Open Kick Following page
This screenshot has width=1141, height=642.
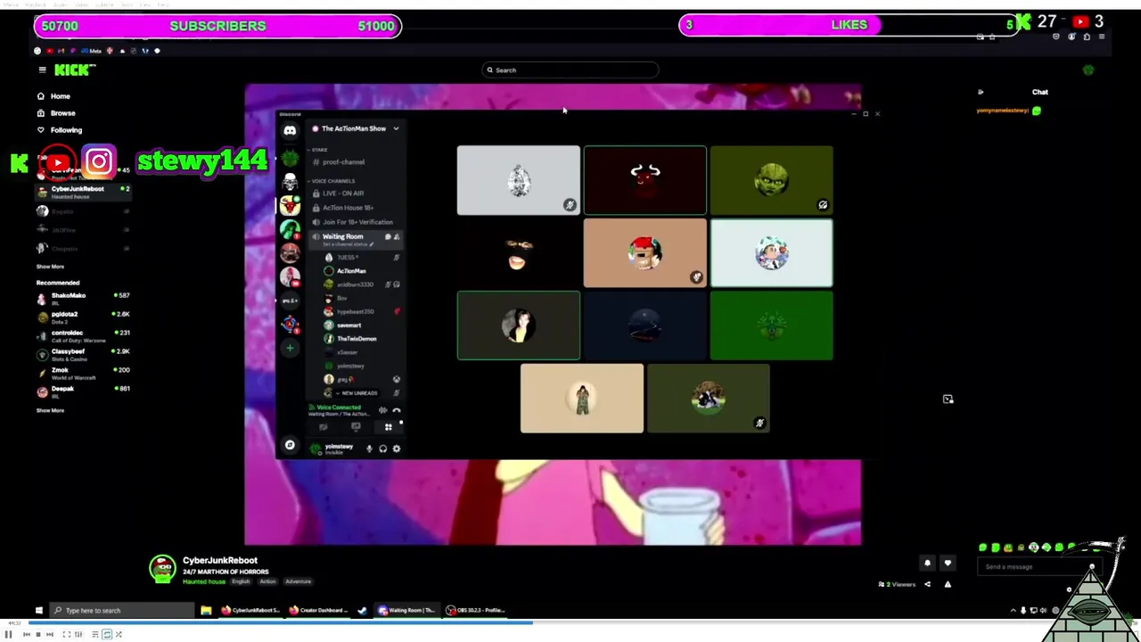60,130
